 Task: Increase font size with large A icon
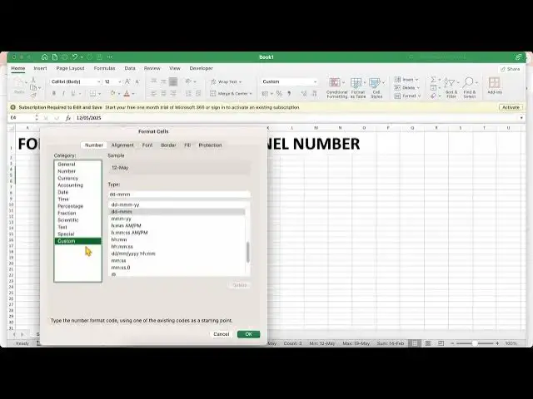tap(127, 81)
